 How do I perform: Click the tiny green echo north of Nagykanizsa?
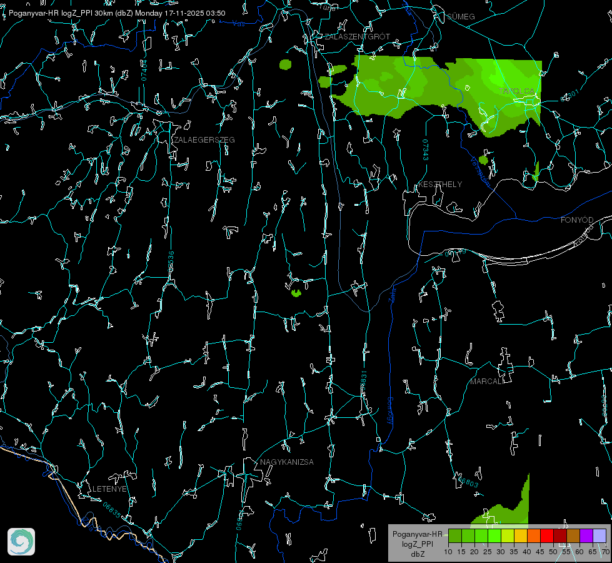tap(296, 293)
